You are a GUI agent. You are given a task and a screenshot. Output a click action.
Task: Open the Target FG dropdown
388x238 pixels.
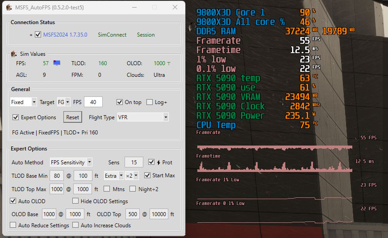coord(63,102)
